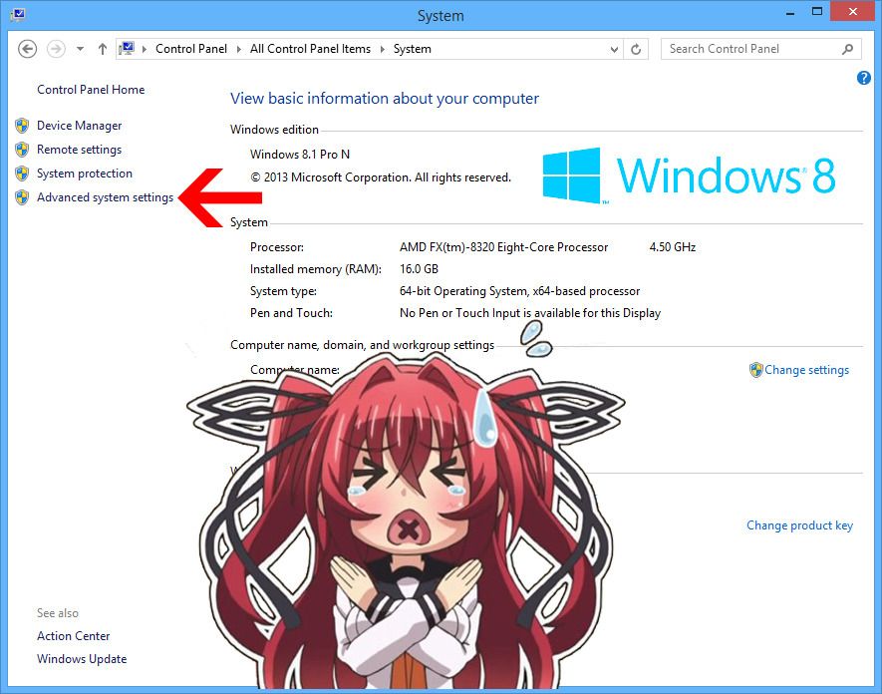Screen dimensions: 882x694
Task: Click the 'View basic information about your computer' heading
Action: (384, 99)
